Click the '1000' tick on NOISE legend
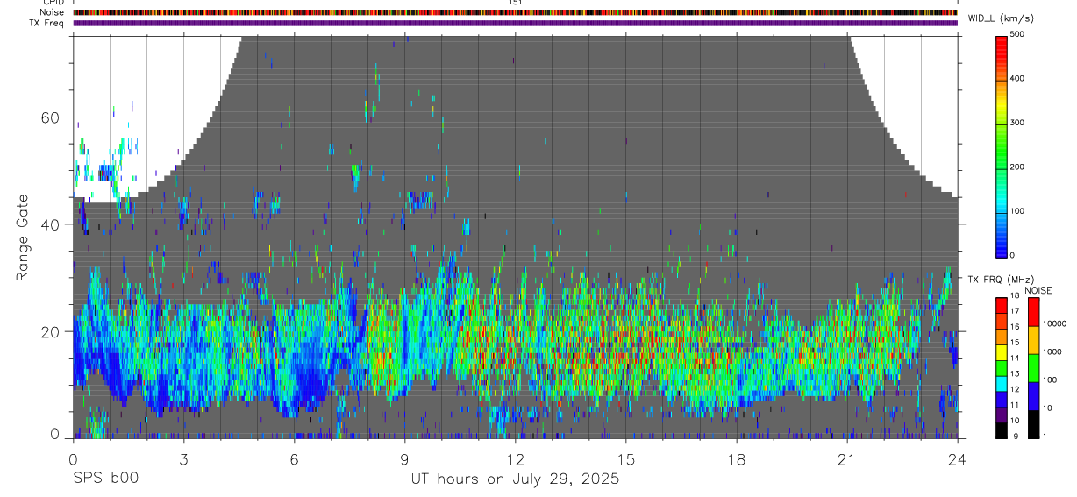This screenshot has width=1077, height=497. tap(1052, 351)
